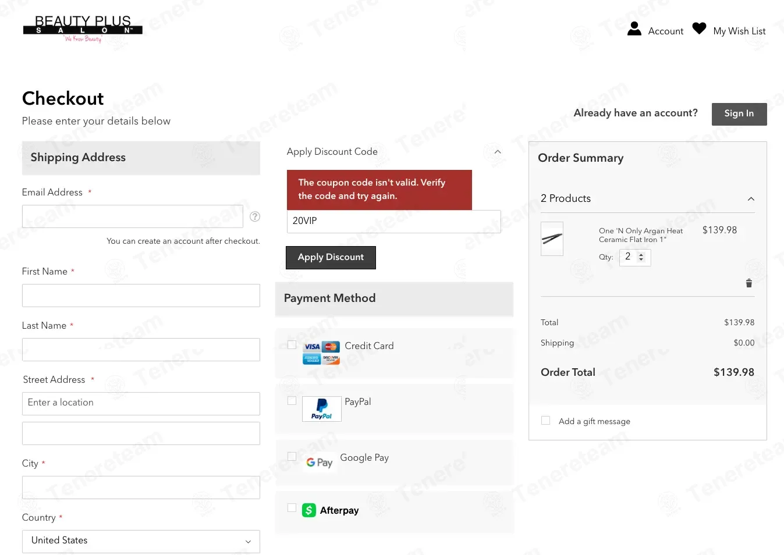Select the Credit Card payment checkbox
The width and height of the screenshot is (784, 555).
(292, 345)
